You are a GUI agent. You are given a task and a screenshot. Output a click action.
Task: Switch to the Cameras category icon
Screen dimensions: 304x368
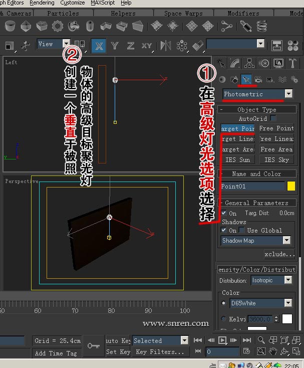click(258, 79)
